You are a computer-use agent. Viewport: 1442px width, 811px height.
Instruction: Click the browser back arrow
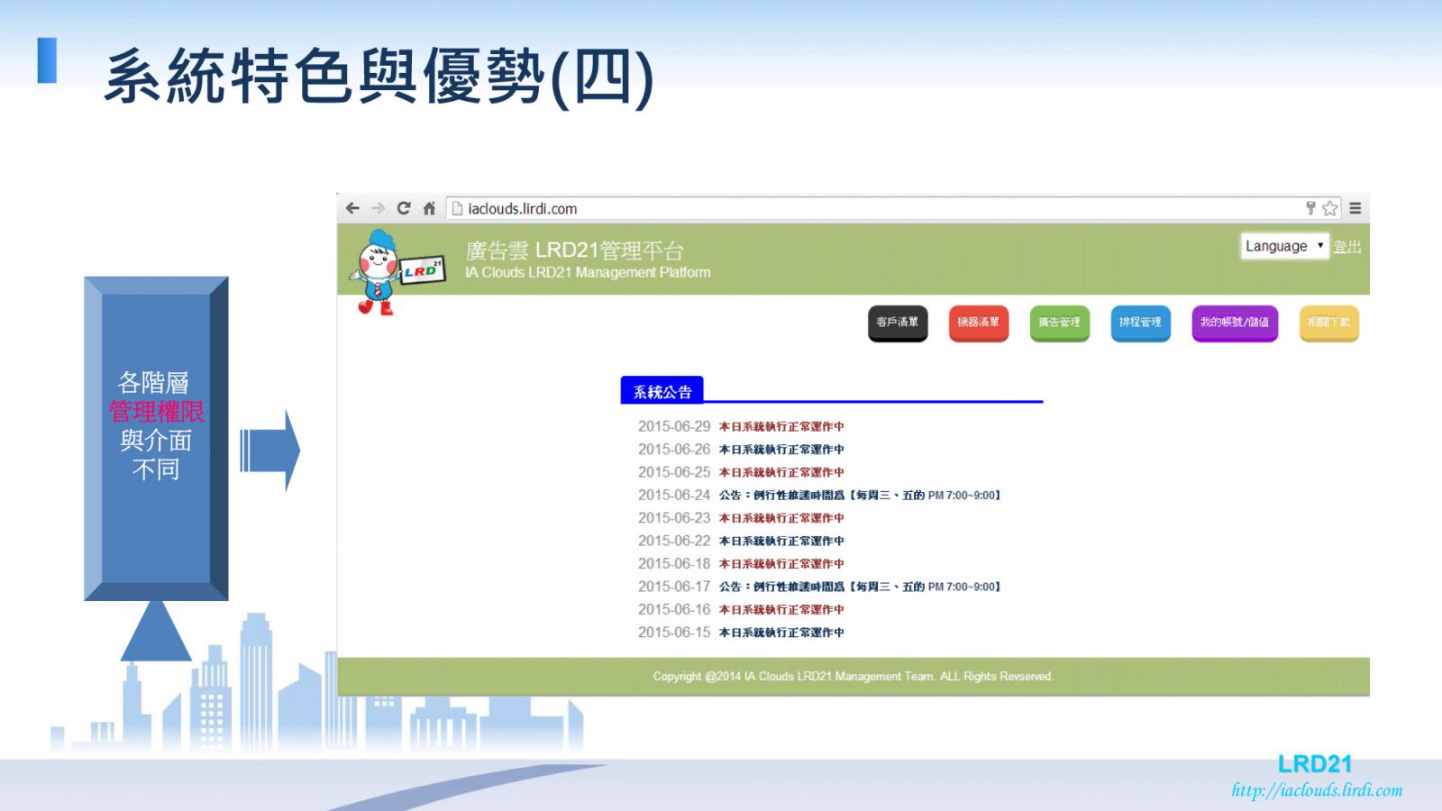[x=352, y=208]
